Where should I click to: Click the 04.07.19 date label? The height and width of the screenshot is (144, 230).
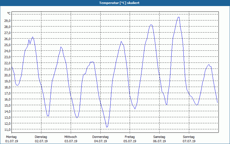pyautogui.click(x=100, y=141)
